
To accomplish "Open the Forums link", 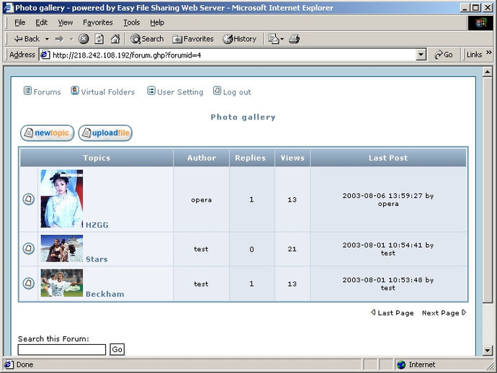I will pos(47,92).
